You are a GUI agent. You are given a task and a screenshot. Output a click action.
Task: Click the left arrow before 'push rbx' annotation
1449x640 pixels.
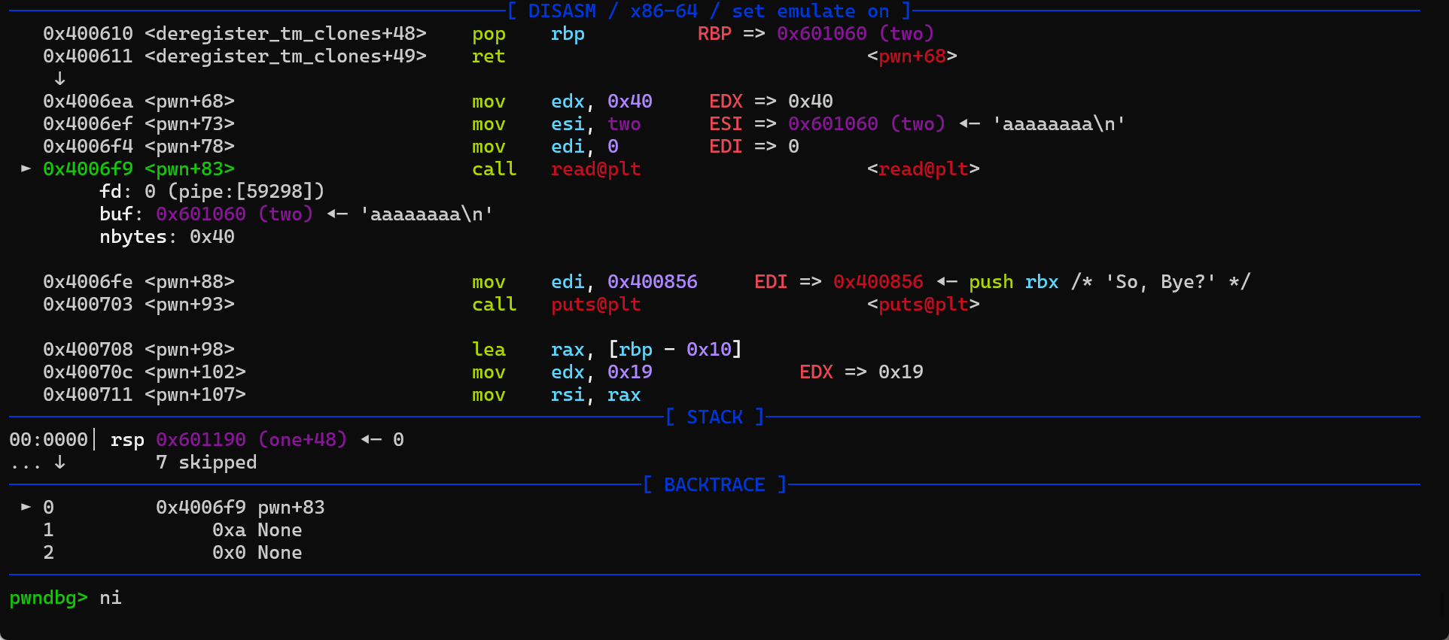[946, 282]
